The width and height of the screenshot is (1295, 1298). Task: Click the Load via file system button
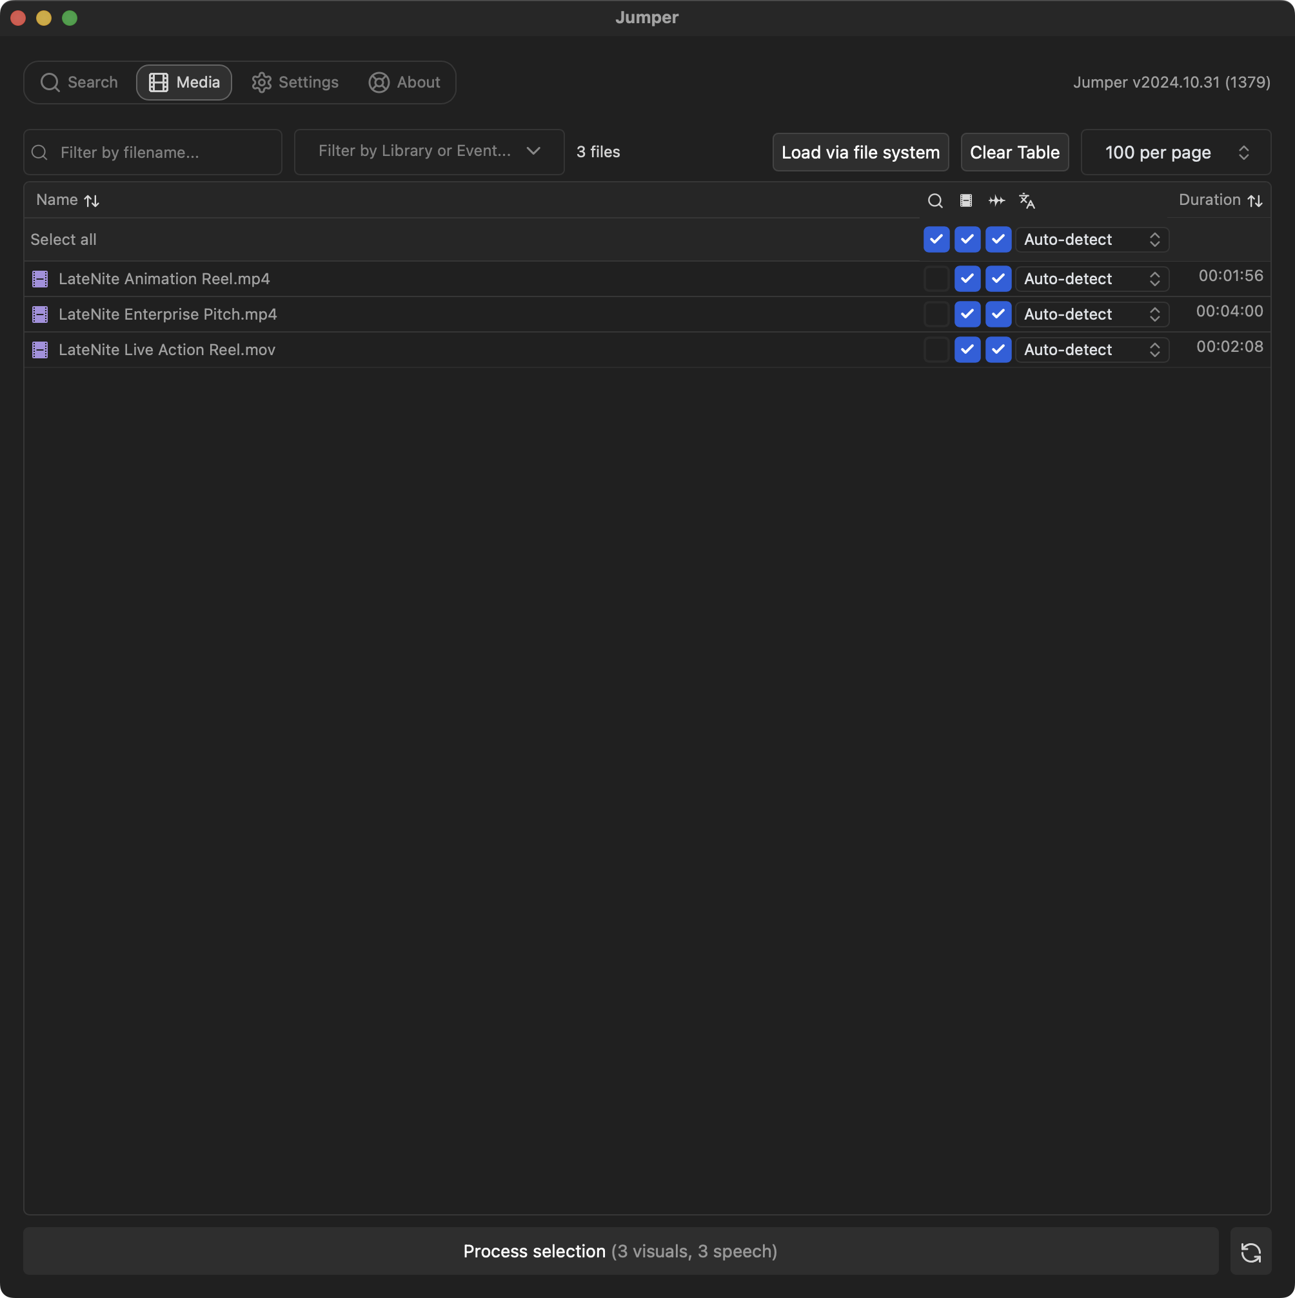[x=860, y=153]
